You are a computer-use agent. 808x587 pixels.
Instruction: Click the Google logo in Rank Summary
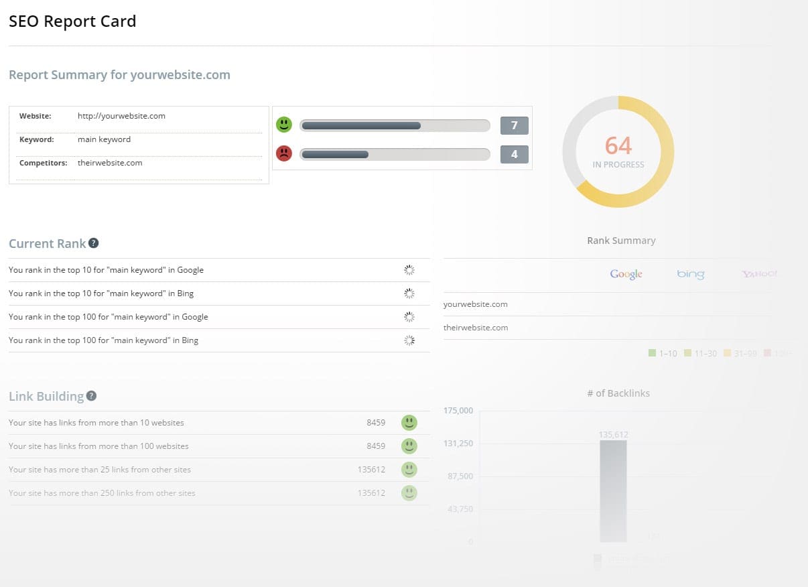(626, 274)
